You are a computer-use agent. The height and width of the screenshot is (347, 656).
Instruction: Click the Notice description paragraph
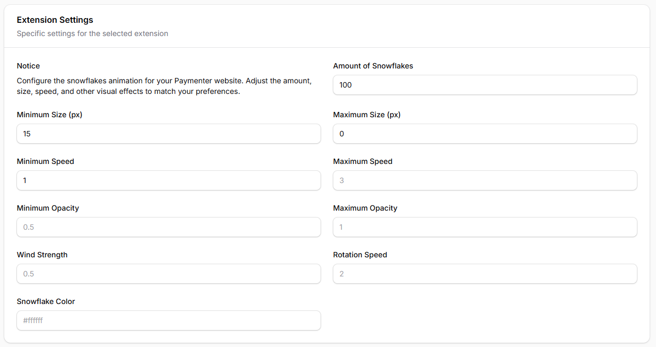(x=164, y=86)
